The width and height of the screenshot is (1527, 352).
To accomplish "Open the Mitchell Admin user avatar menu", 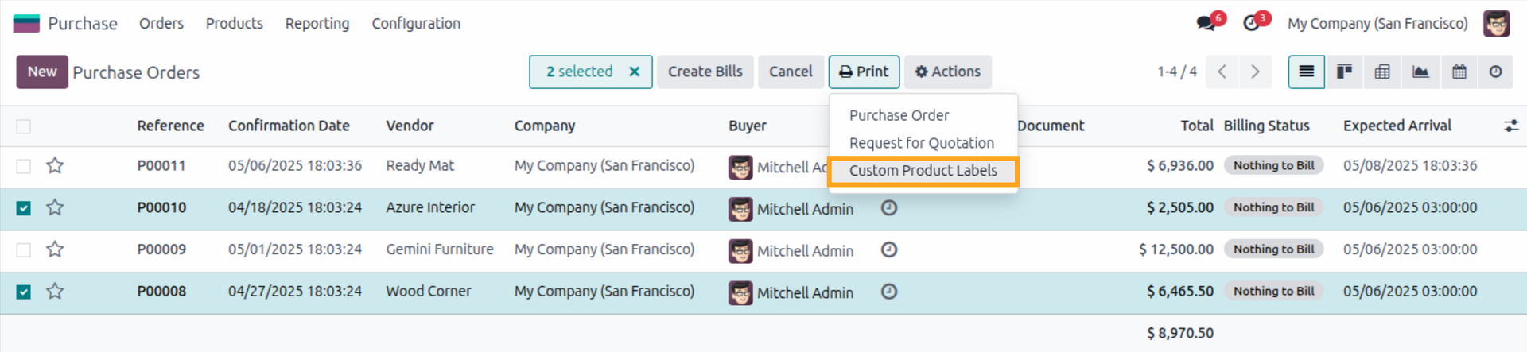I will [x=1496, y=23].
